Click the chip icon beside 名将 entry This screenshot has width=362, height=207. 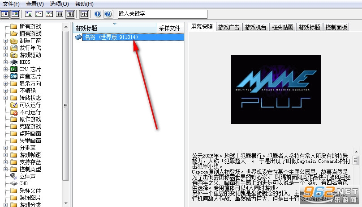78,37
